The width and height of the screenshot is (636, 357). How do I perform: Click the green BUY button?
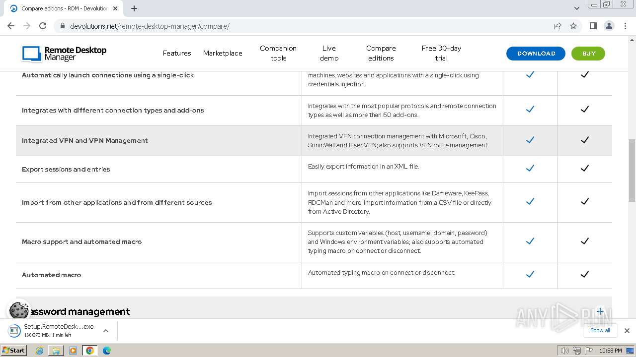(x=588, y=54)
